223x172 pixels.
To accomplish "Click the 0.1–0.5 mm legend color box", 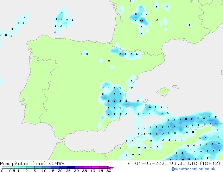I will point(6,167).
